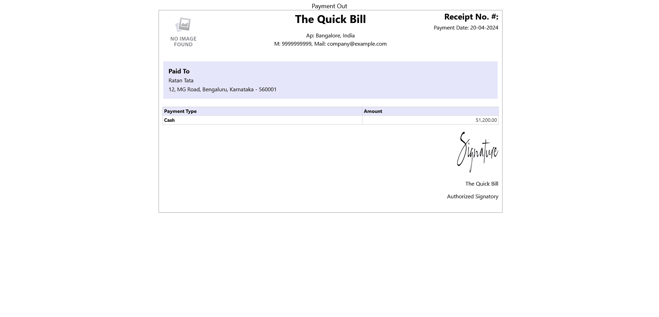Click the blank space left of signature
Viewport: 659px width, 317px height.
tap(292, 161)
